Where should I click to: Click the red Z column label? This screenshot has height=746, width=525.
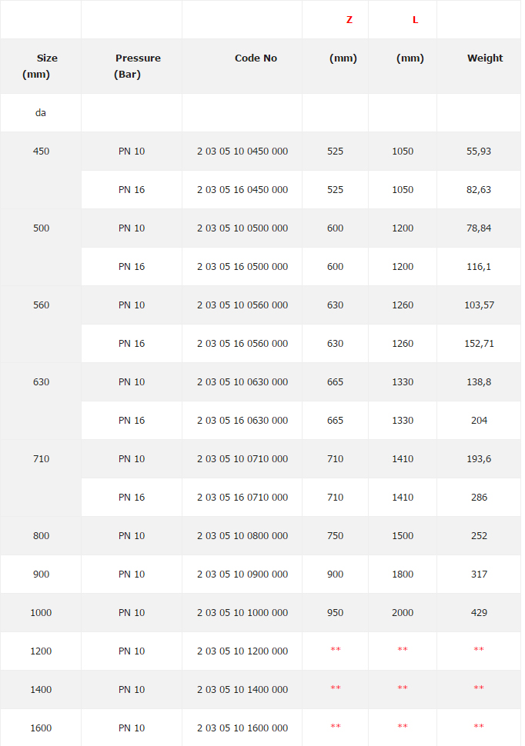tap(349, 20)
